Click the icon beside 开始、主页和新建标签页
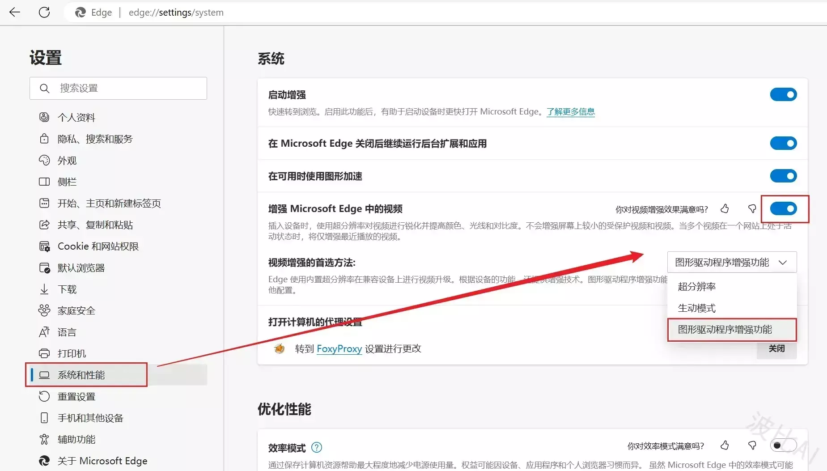 tap(44, 203)
